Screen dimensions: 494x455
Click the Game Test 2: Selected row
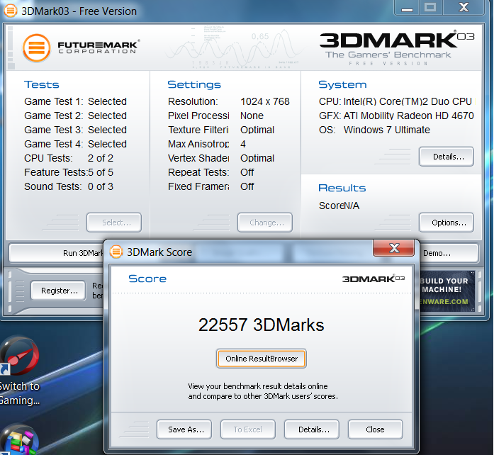[76, 116]
